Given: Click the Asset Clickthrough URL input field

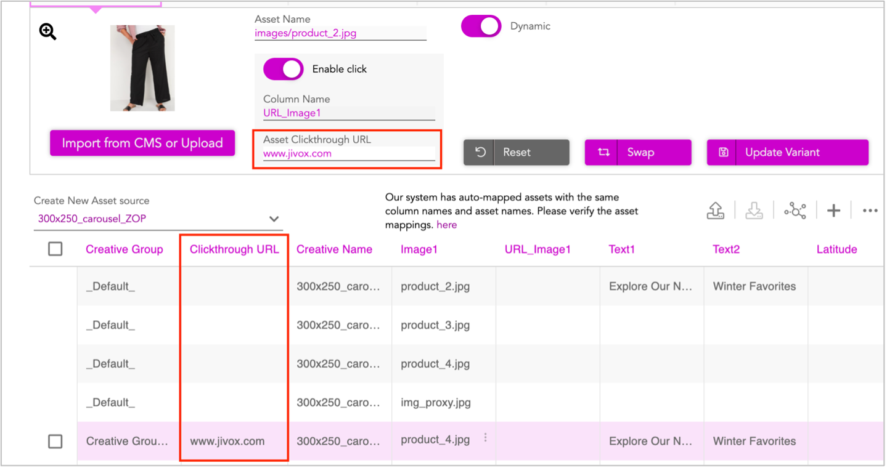Looking at the screenshot, I should point(348,154).
